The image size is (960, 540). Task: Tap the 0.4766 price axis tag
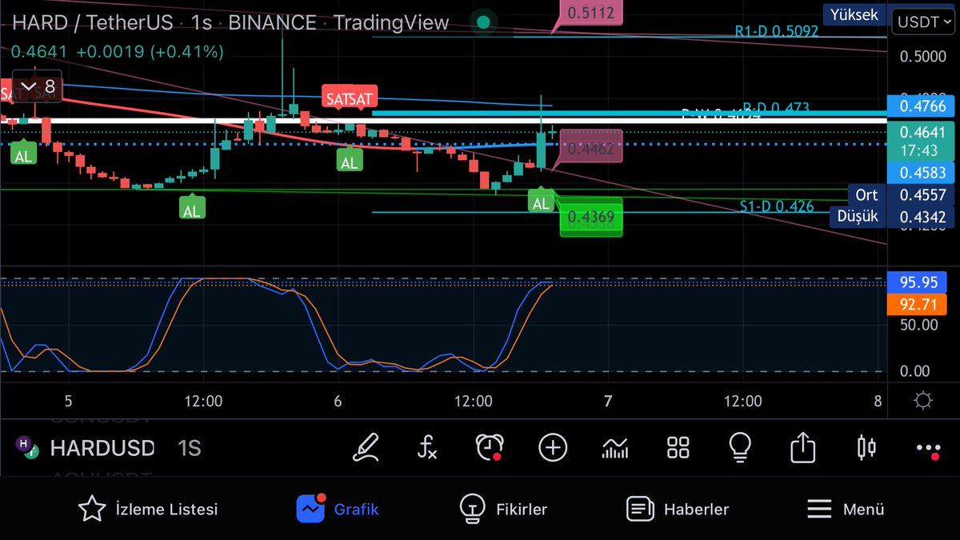click(x=922, y=106)
